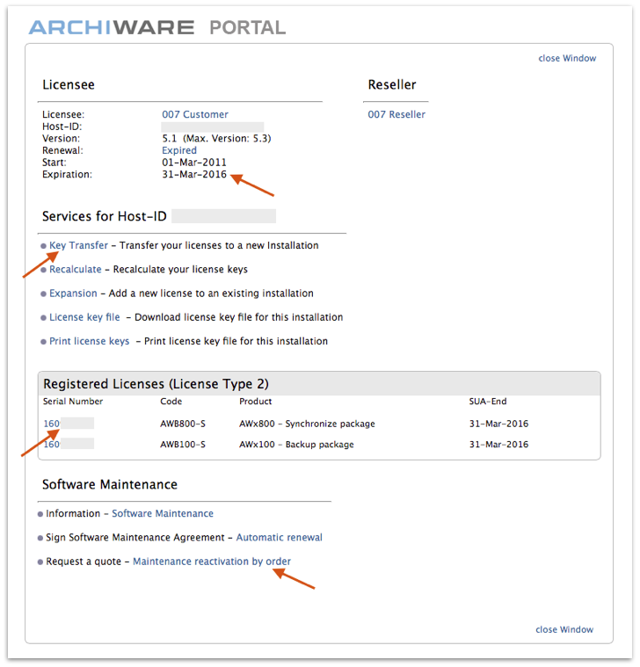Click the Serial Number column header
The height and width of the screenshot is (667, 640).
coord(73,401)
